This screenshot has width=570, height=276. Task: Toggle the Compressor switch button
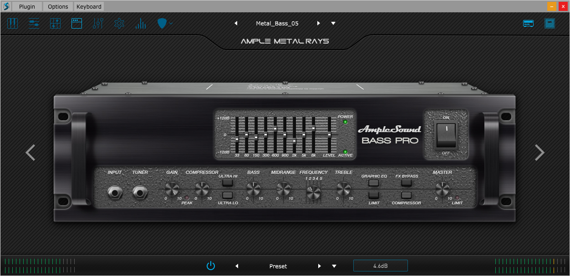(407, 196)
